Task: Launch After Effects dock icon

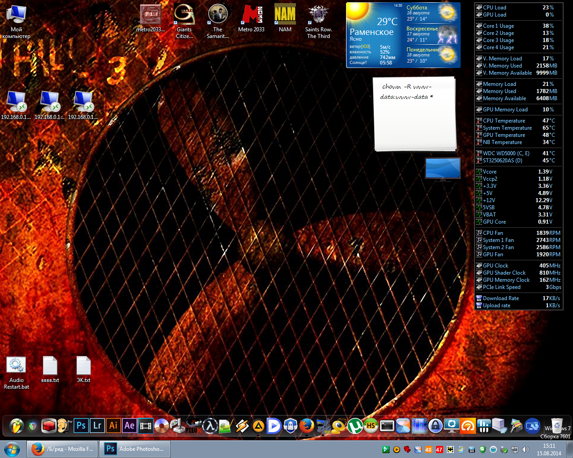Action: pyautogui.click(x=129, y=425)
